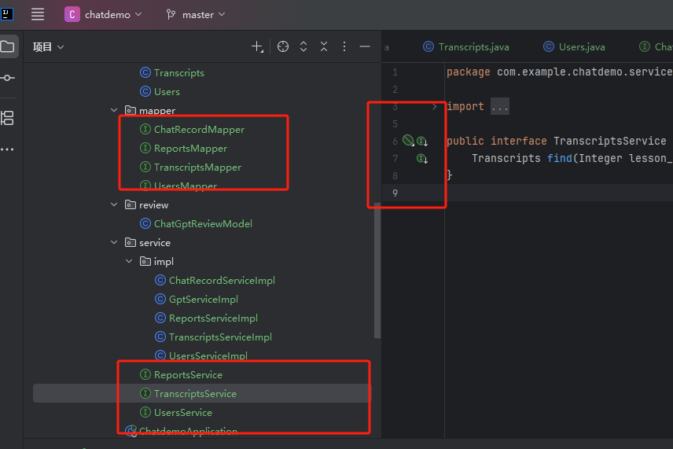Switch to the Users.java tab
The image size is (673, 449).
coord(574,47)
